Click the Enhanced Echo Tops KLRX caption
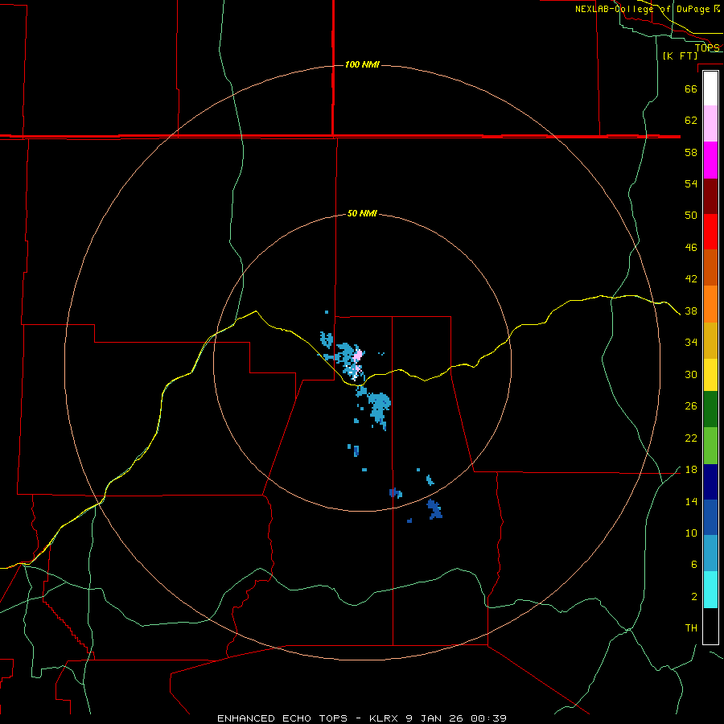The image size is (724, 724). [x=362, y=718]
